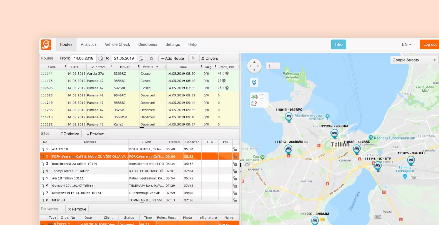Switch to the Analytics tab
This screenshot has height=225, width=439.
[88, 44]
